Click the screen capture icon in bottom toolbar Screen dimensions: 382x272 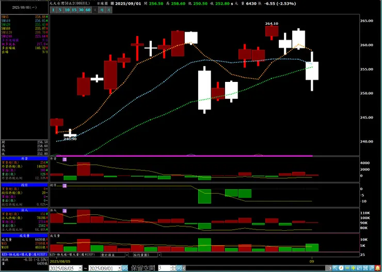[365, 268]
